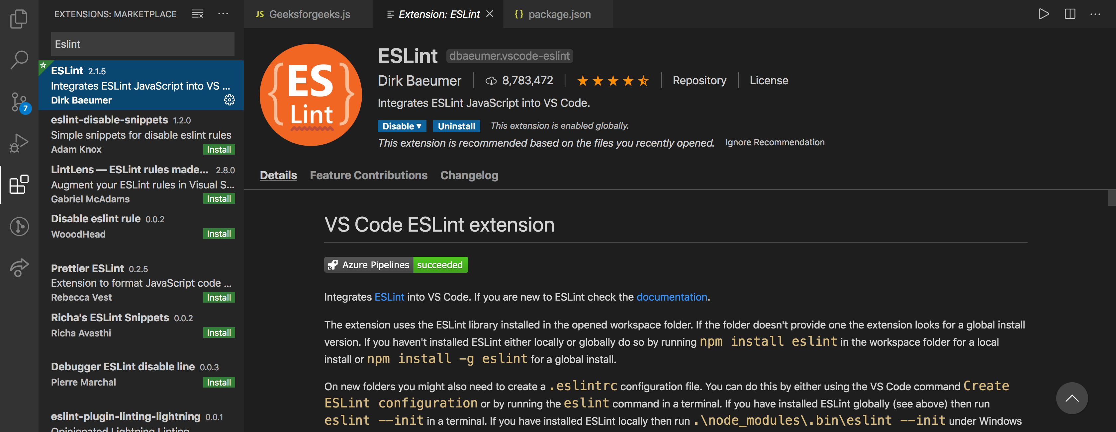Open the Disable dropdown arrow on ESLint
This screenshot has height=432, width=1116.
[x=419, y=126]
